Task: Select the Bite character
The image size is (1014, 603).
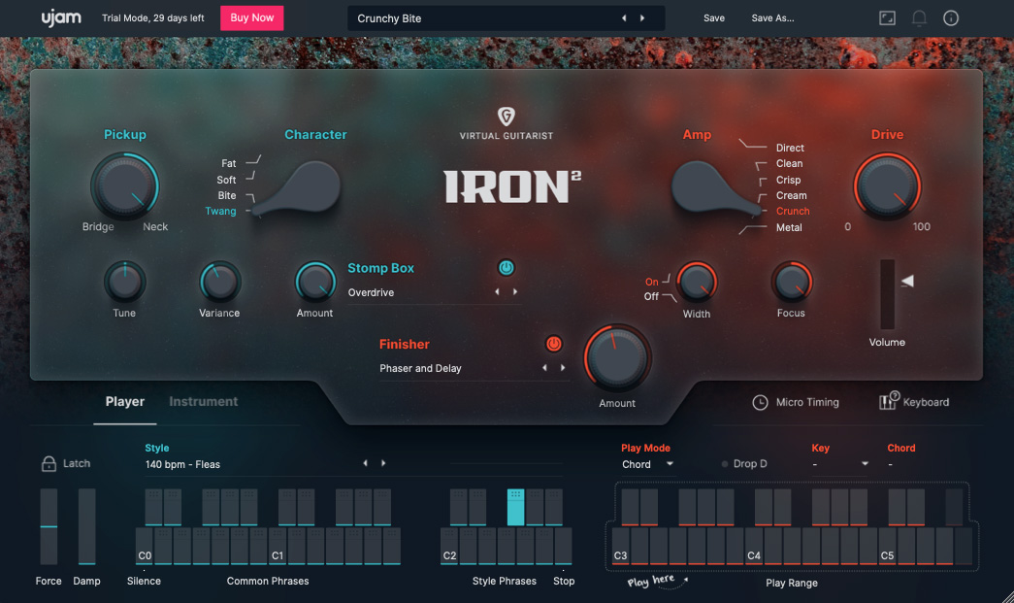Action: tap(227, 195)
